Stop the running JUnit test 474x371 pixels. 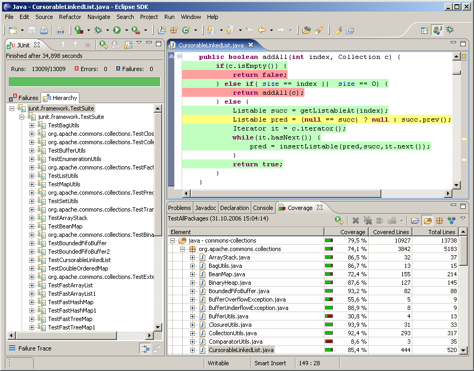87,46
